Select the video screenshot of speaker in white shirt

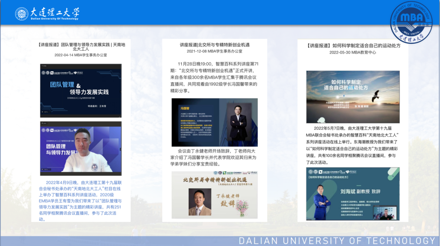coord(81,148)
